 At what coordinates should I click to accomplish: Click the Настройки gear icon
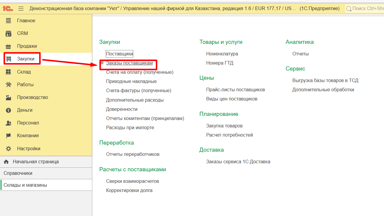pos(9,148)
